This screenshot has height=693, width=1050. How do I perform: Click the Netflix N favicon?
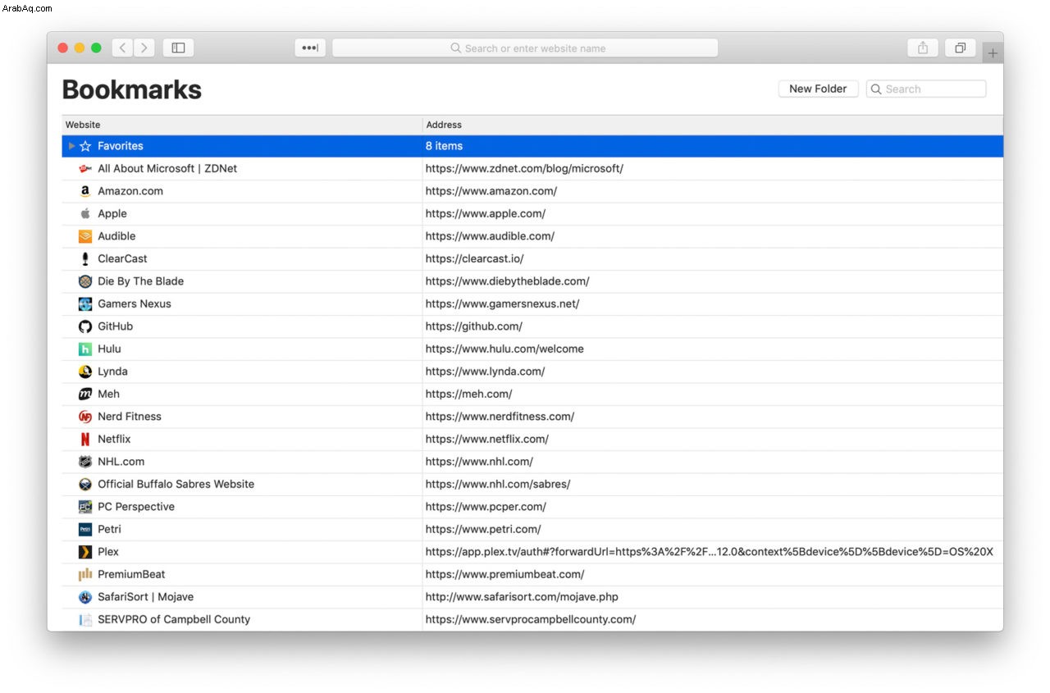[85, 440]
